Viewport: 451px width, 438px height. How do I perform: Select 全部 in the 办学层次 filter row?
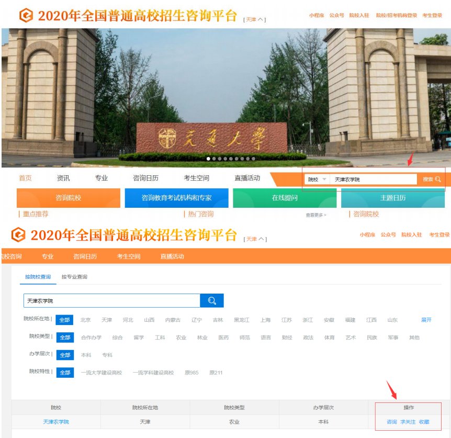(65, 355)
